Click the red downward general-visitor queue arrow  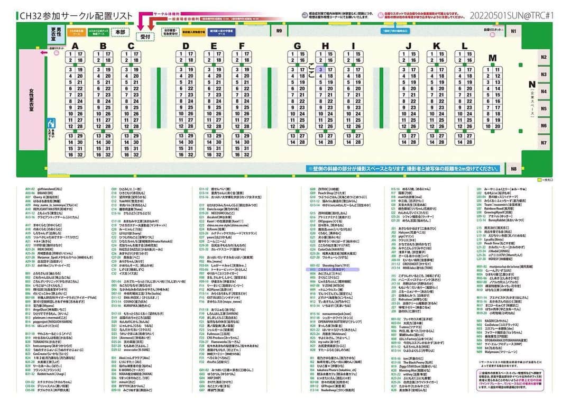(x=151, y=24)
